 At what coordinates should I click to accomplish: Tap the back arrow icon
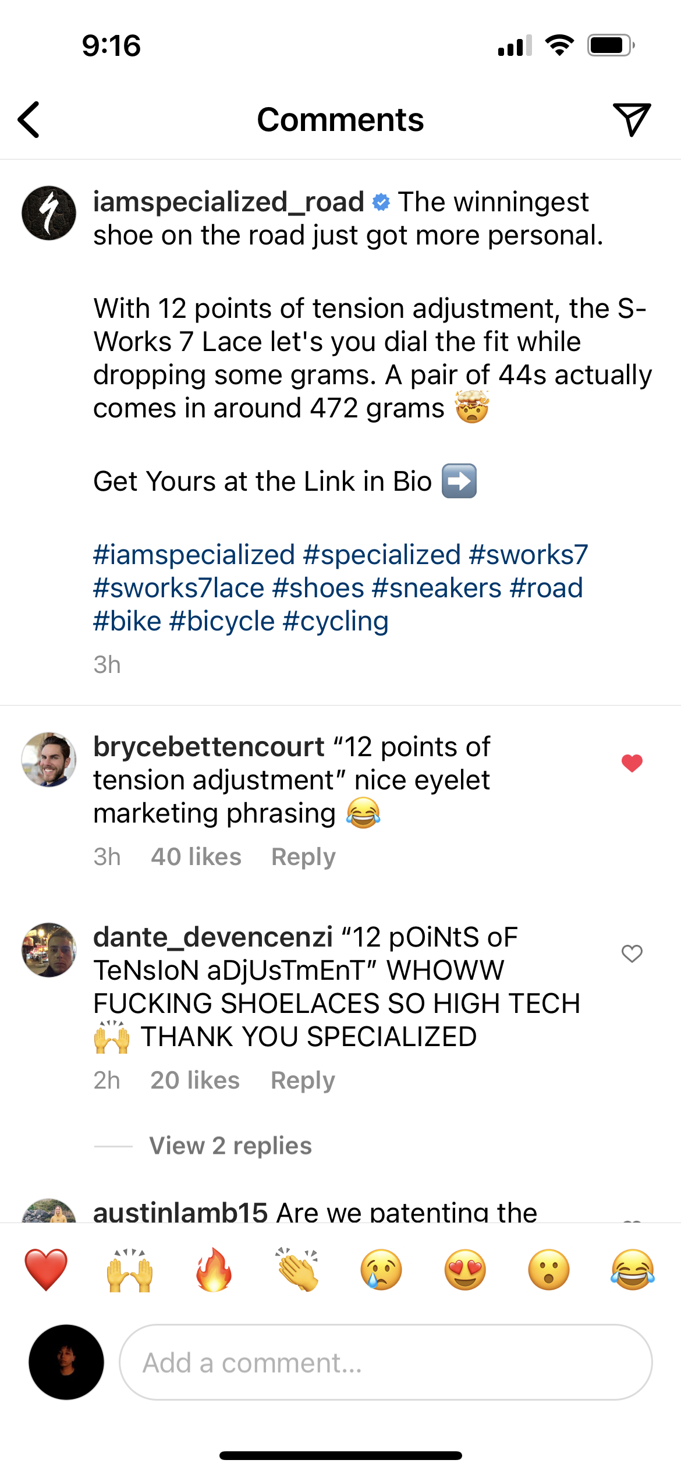point(29,120)
